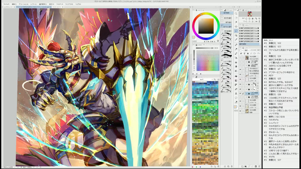301x169 pixels.
Task: Open the layer blending mode dropdown
Action: 247,50
